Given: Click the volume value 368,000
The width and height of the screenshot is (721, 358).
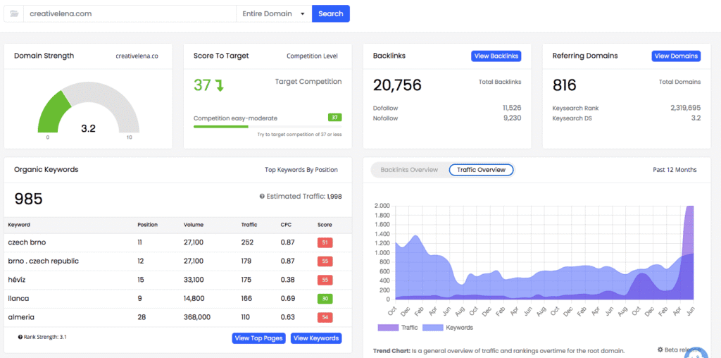Looking at the screenshot, I should pyautogui.click(x=197, y=317).
